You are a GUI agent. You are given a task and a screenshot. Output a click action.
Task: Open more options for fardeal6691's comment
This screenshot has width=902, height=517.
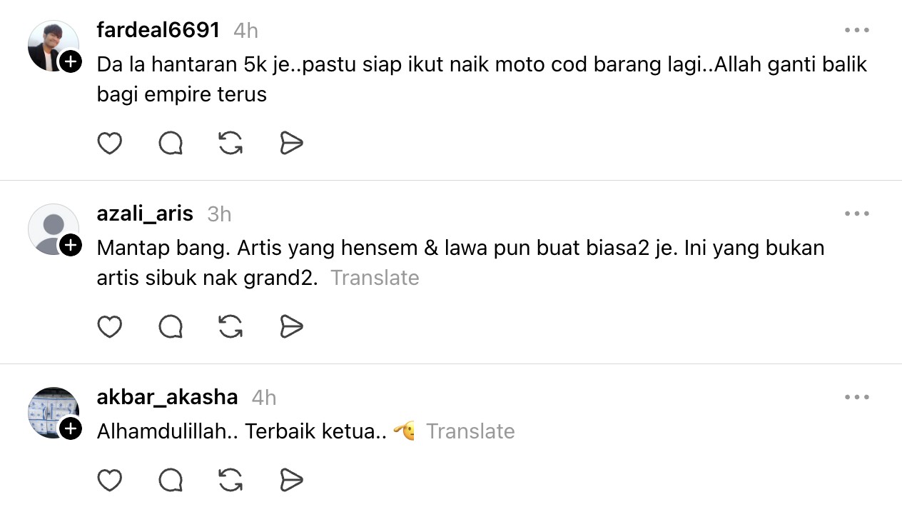coord(856,31)
